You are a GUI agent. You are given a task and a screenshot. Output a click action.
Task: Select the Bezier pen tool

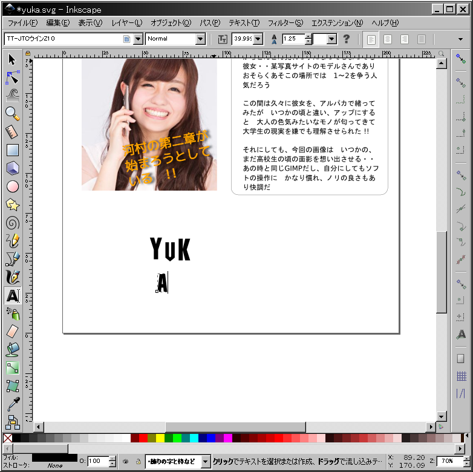point(12,259)
